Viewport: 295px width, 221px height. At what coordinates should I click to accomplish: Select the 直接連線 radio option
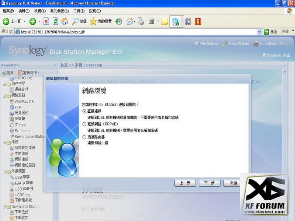click(x=84, y=111)
